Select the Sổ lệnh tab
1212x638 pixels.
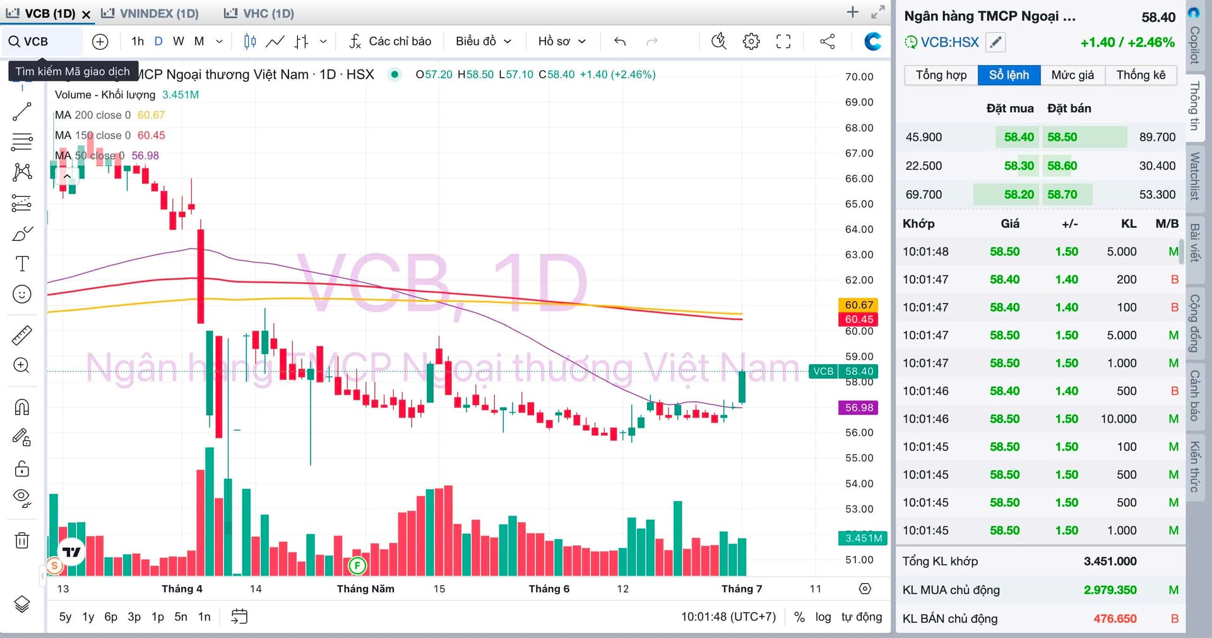[1009, 75]
